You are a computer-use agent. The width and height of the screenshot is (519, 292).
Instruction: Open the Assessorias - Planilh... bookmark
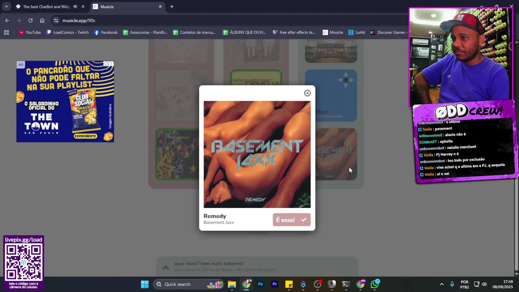145,32
